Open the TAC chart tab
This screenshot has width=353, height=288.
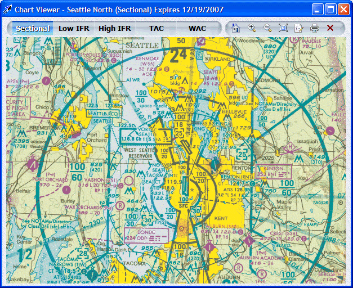coord(157,28)
